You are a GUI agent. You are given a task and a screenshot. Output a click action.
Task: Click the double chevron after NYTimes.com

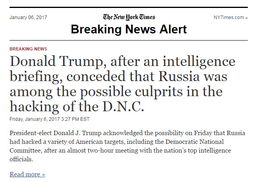point(246,18)
